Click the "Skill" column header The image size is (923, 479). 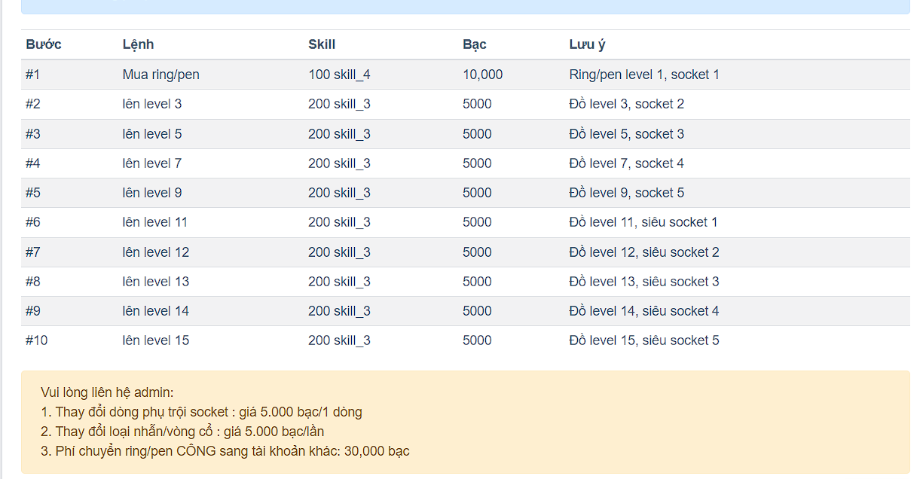pos(322,44)
